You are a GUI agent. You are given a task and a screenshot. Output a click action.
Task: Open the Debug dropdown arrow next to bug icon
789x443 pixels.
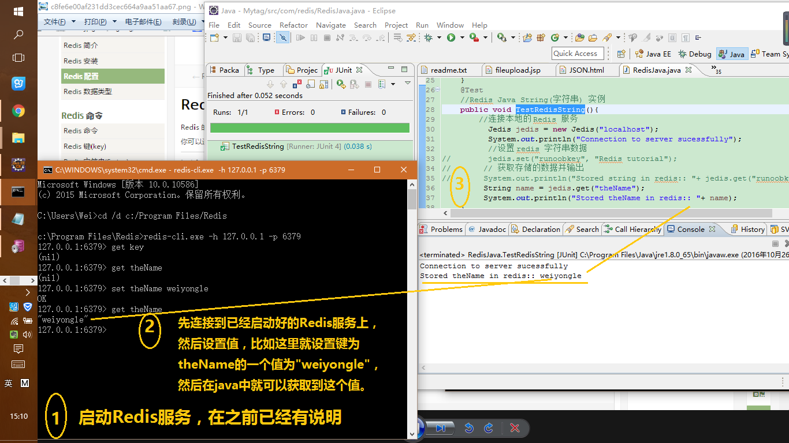[438, 37]
